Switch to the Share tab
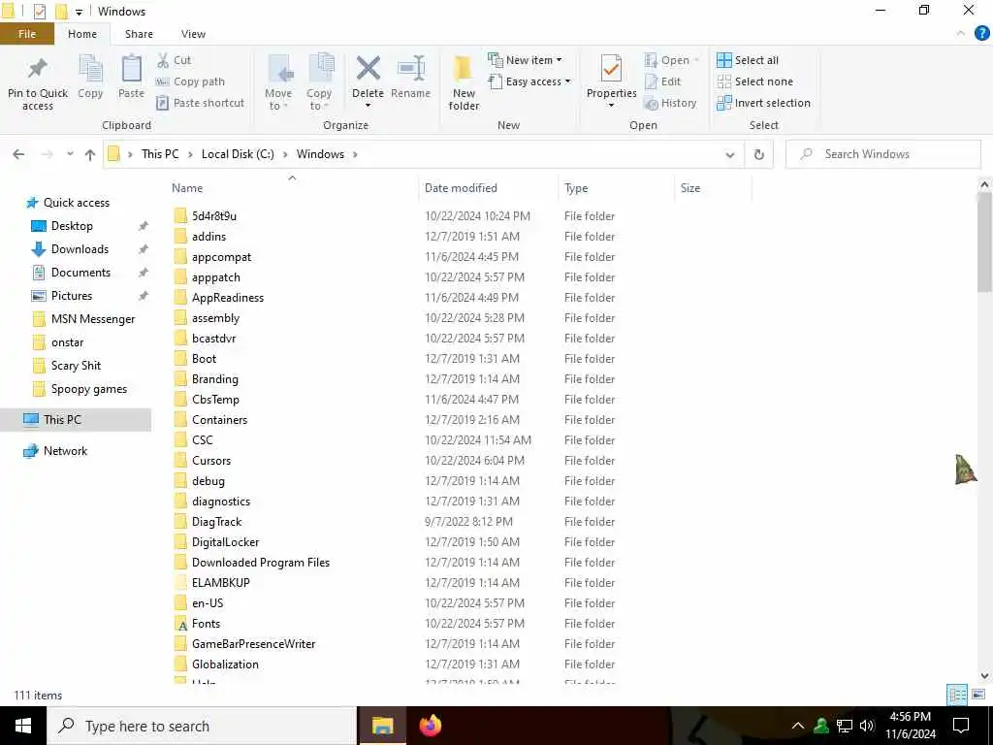 pyautogui.click(x=139, y=34)
